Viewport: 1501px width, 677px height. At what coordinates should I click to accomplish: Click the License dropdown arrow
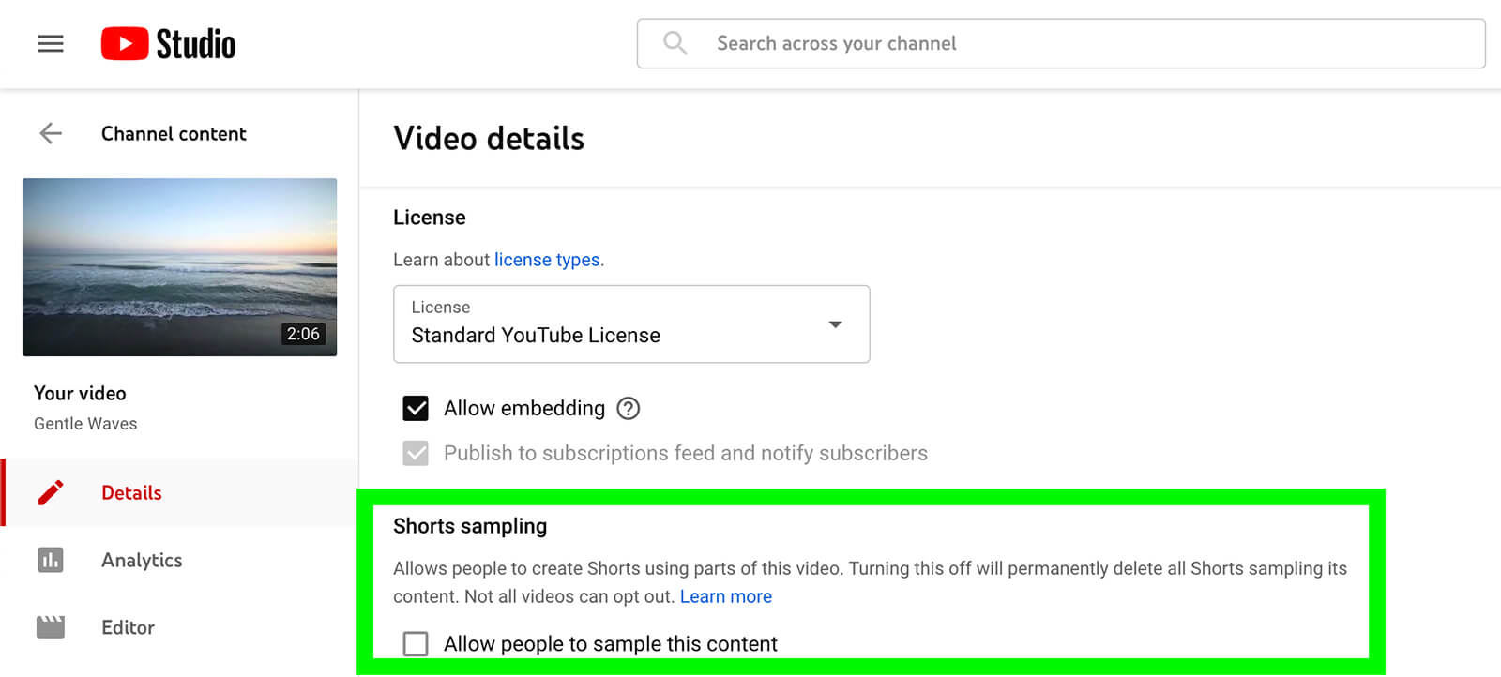click(x=835, y=324)
